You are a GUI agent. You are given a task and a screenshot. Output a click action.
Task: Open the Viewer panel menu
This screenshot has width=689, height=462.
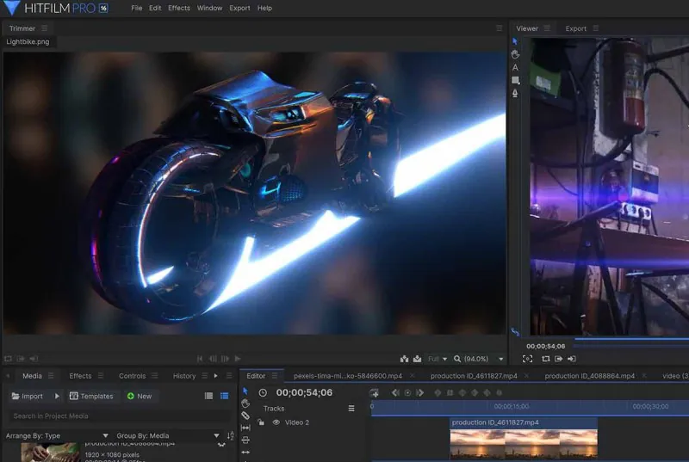[x=547, y=28]
